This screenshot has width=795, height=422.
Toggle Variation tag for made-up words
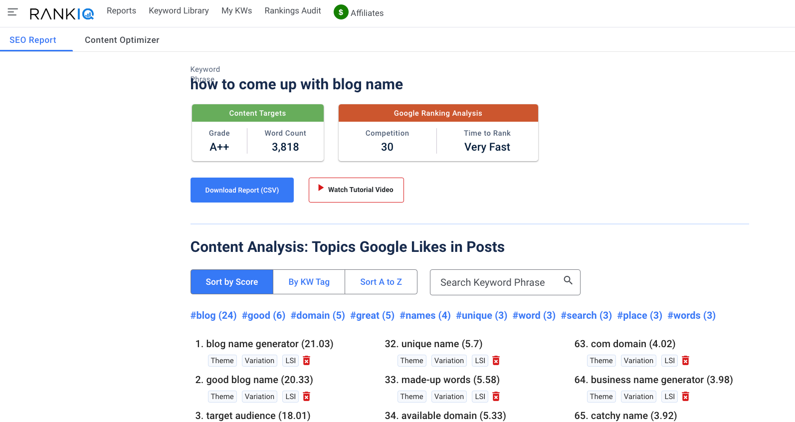pyautogui.click(x=448, y=396)
